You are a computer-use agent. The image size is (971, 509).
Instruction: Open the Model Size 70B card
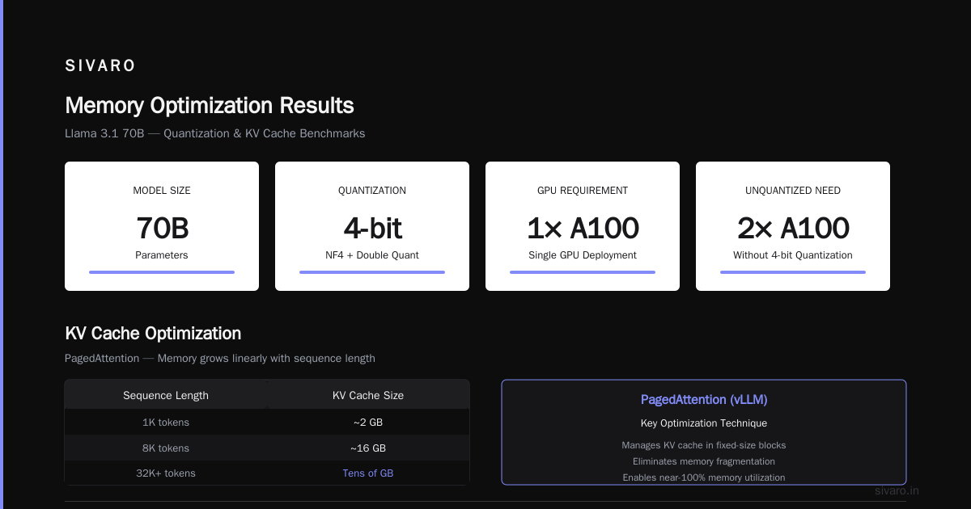tap(162, 226)
